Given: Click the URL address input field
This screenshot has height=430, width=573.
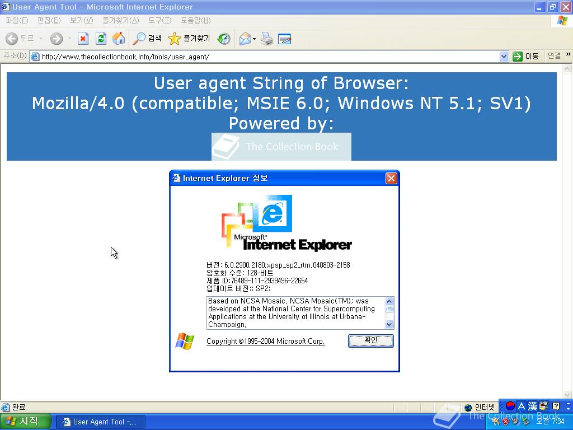Looking at the screenshot, I should pyautogui.click(x=270, y=57).
